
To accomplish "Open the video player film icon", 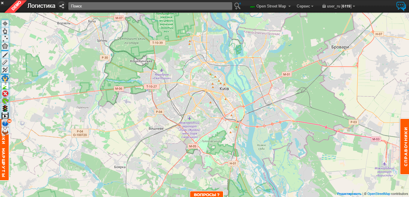I will [5, 116].
